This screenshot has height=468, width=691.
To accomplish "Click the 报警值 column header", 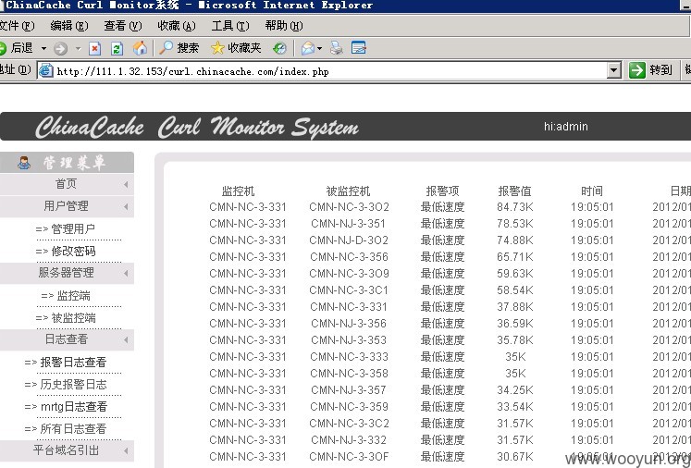I will [514, 191].
